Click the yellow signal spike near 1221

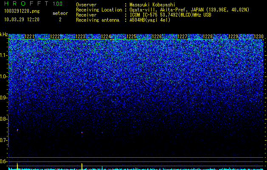point(17,166)
